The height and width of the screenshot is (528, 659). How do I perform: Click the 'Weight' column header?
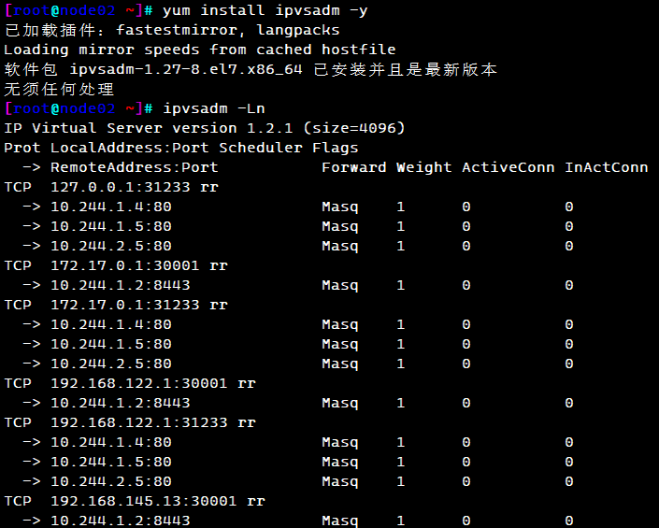click(x=424, y=167)
